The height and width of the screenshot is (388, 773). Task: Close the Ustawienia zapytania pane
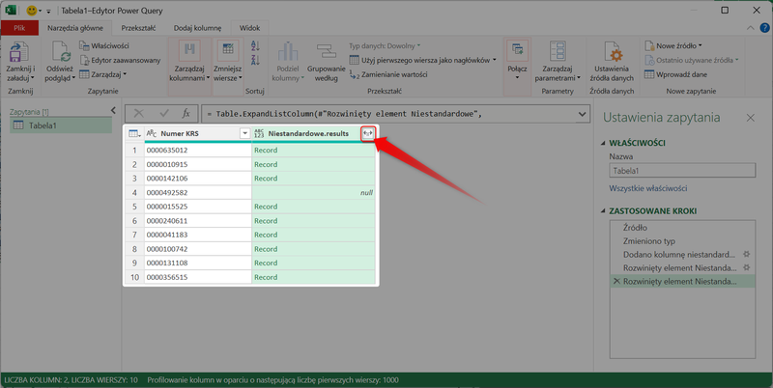tap(751, 118)
